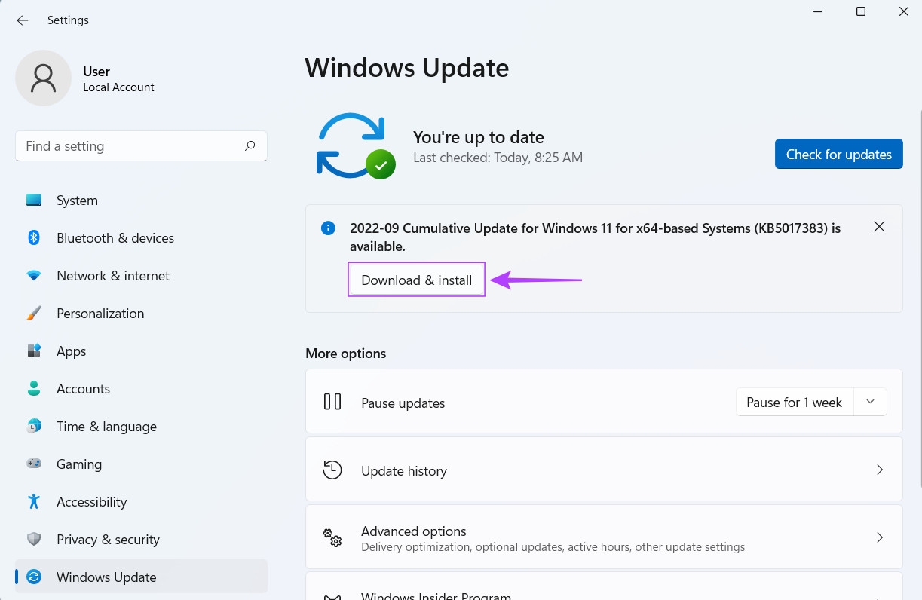
Task: Open Accounts settings
Action: [141, 389]
